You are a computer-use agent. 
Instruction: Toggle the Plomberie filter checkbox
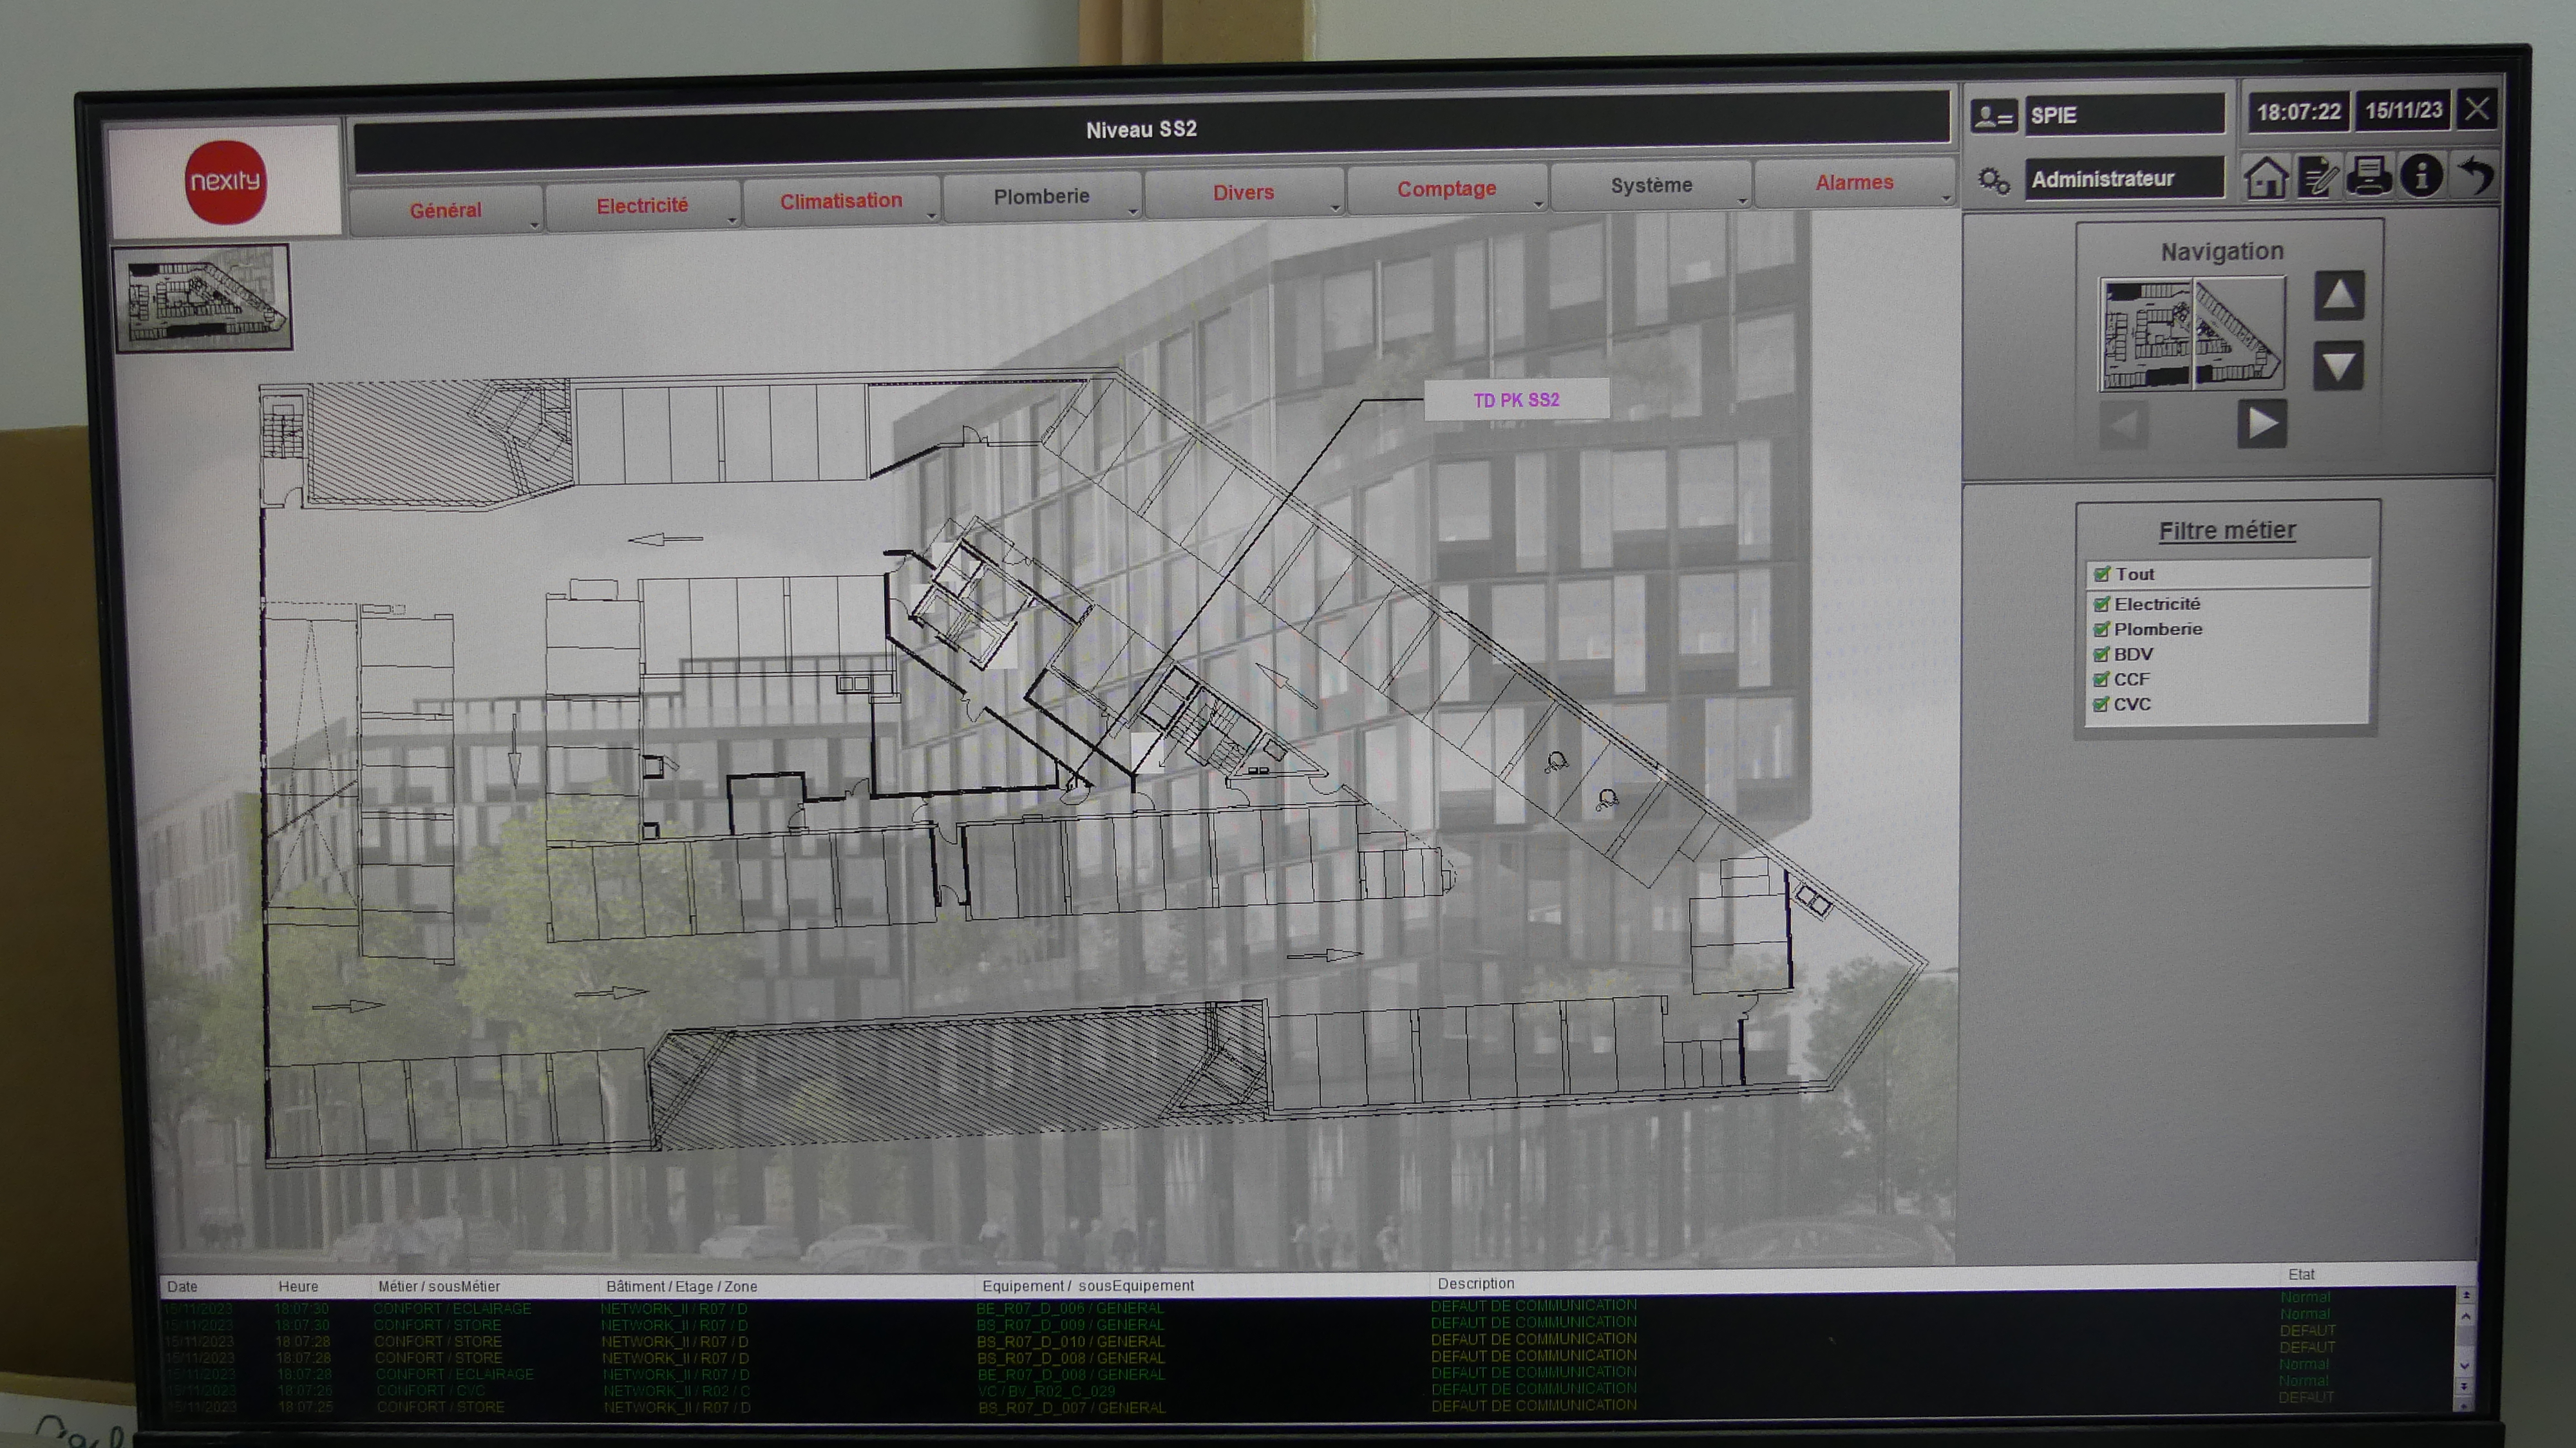click(x=2101, y=629)
